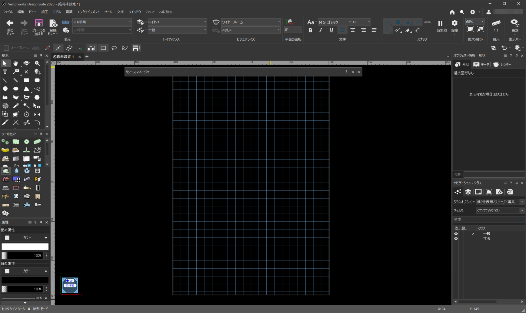The image size is (526, 313).
Task: Switch to the レンダー tab
Action: point(502,64)
